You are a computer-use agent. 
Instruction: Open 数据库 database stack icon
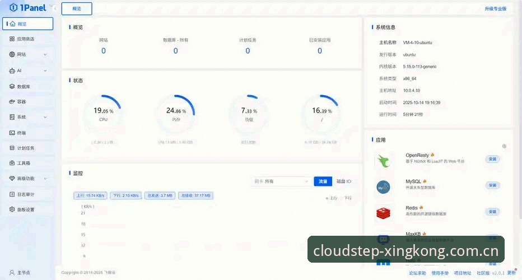tap(12, 86)
